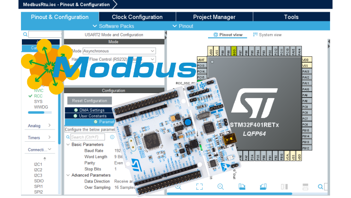Open the DMA Settings tab

pyautogui.click(x=89, y=110)
